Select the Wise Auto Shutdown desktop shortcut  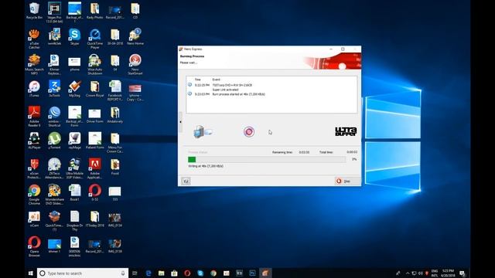94,64
